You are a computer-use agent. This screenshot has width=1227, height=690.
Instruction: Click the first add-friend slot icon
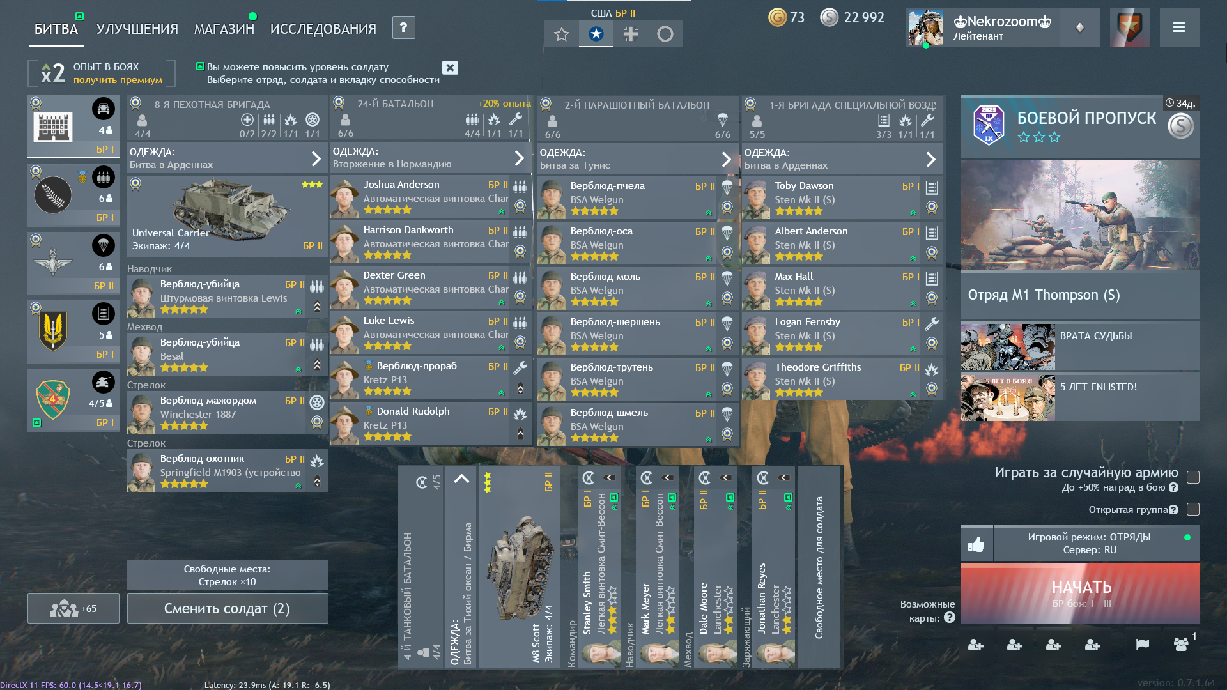975,645
